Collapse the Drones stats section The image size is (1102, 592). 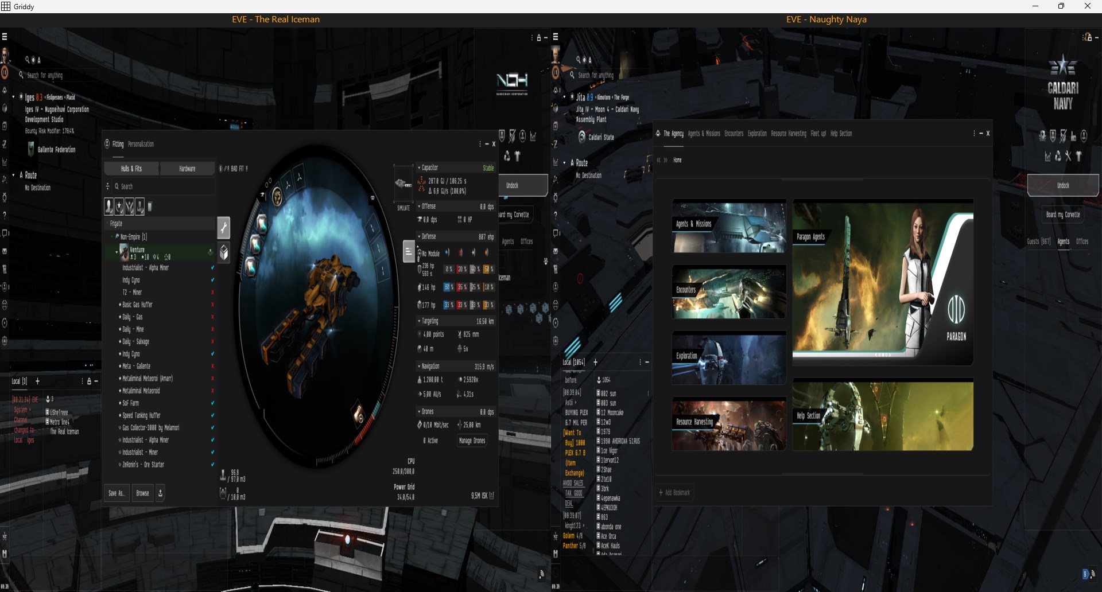419,411
